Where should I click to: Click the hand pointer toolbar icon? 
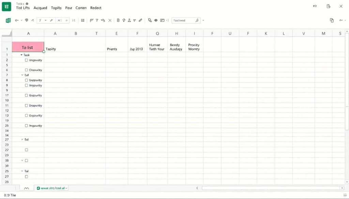click(x=103, y=20)
